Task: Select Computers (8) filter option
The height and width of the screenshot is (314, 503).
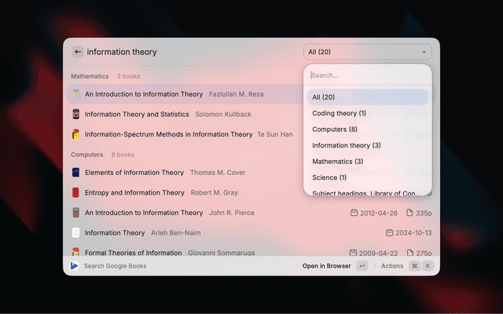Action: coord(335,130)
